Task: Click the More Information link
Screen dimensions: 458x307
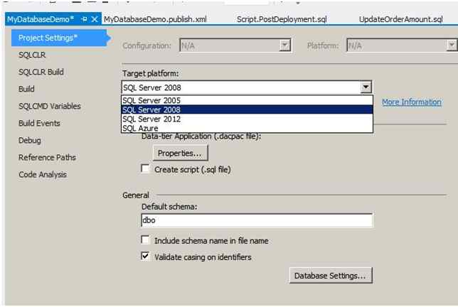Action: pyautogui.click(x=412, y=102)
